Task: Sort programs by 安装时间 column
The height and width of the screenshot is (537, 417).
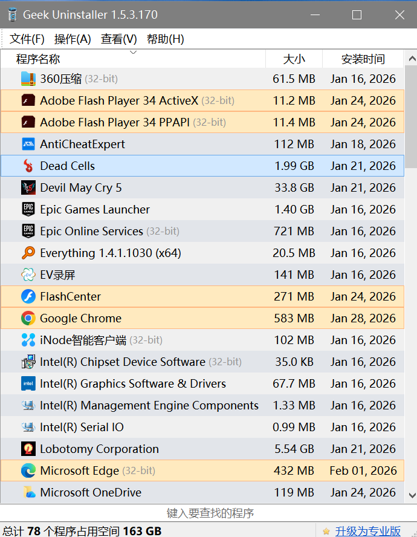Action: tap(363, 59)
